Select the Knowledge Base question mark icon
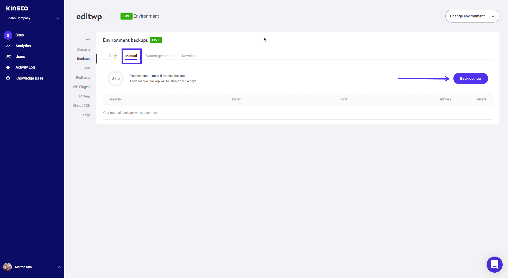The width and height of the screenshot is (508, 278). tap(8, 78)
